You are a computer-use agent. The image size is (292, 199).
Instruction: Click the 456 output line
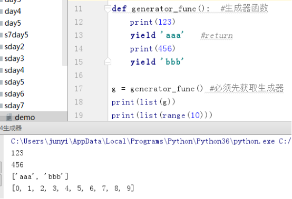17,165
